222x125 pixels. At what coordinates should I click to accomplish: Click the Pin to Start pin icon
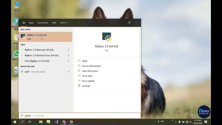(x=79, y=76)
